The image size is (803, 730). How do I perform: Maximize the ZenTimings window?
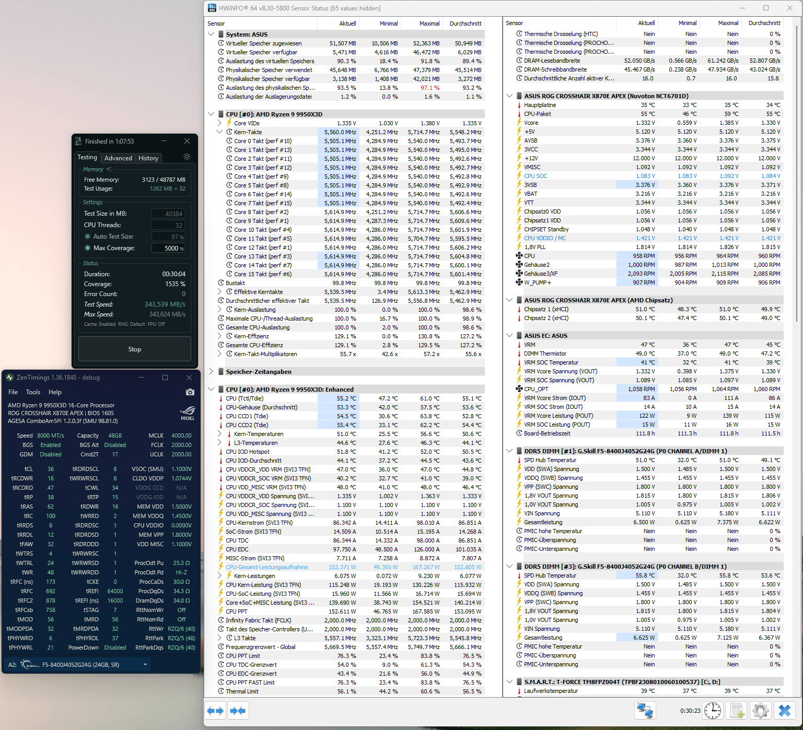tap(165, 378)
